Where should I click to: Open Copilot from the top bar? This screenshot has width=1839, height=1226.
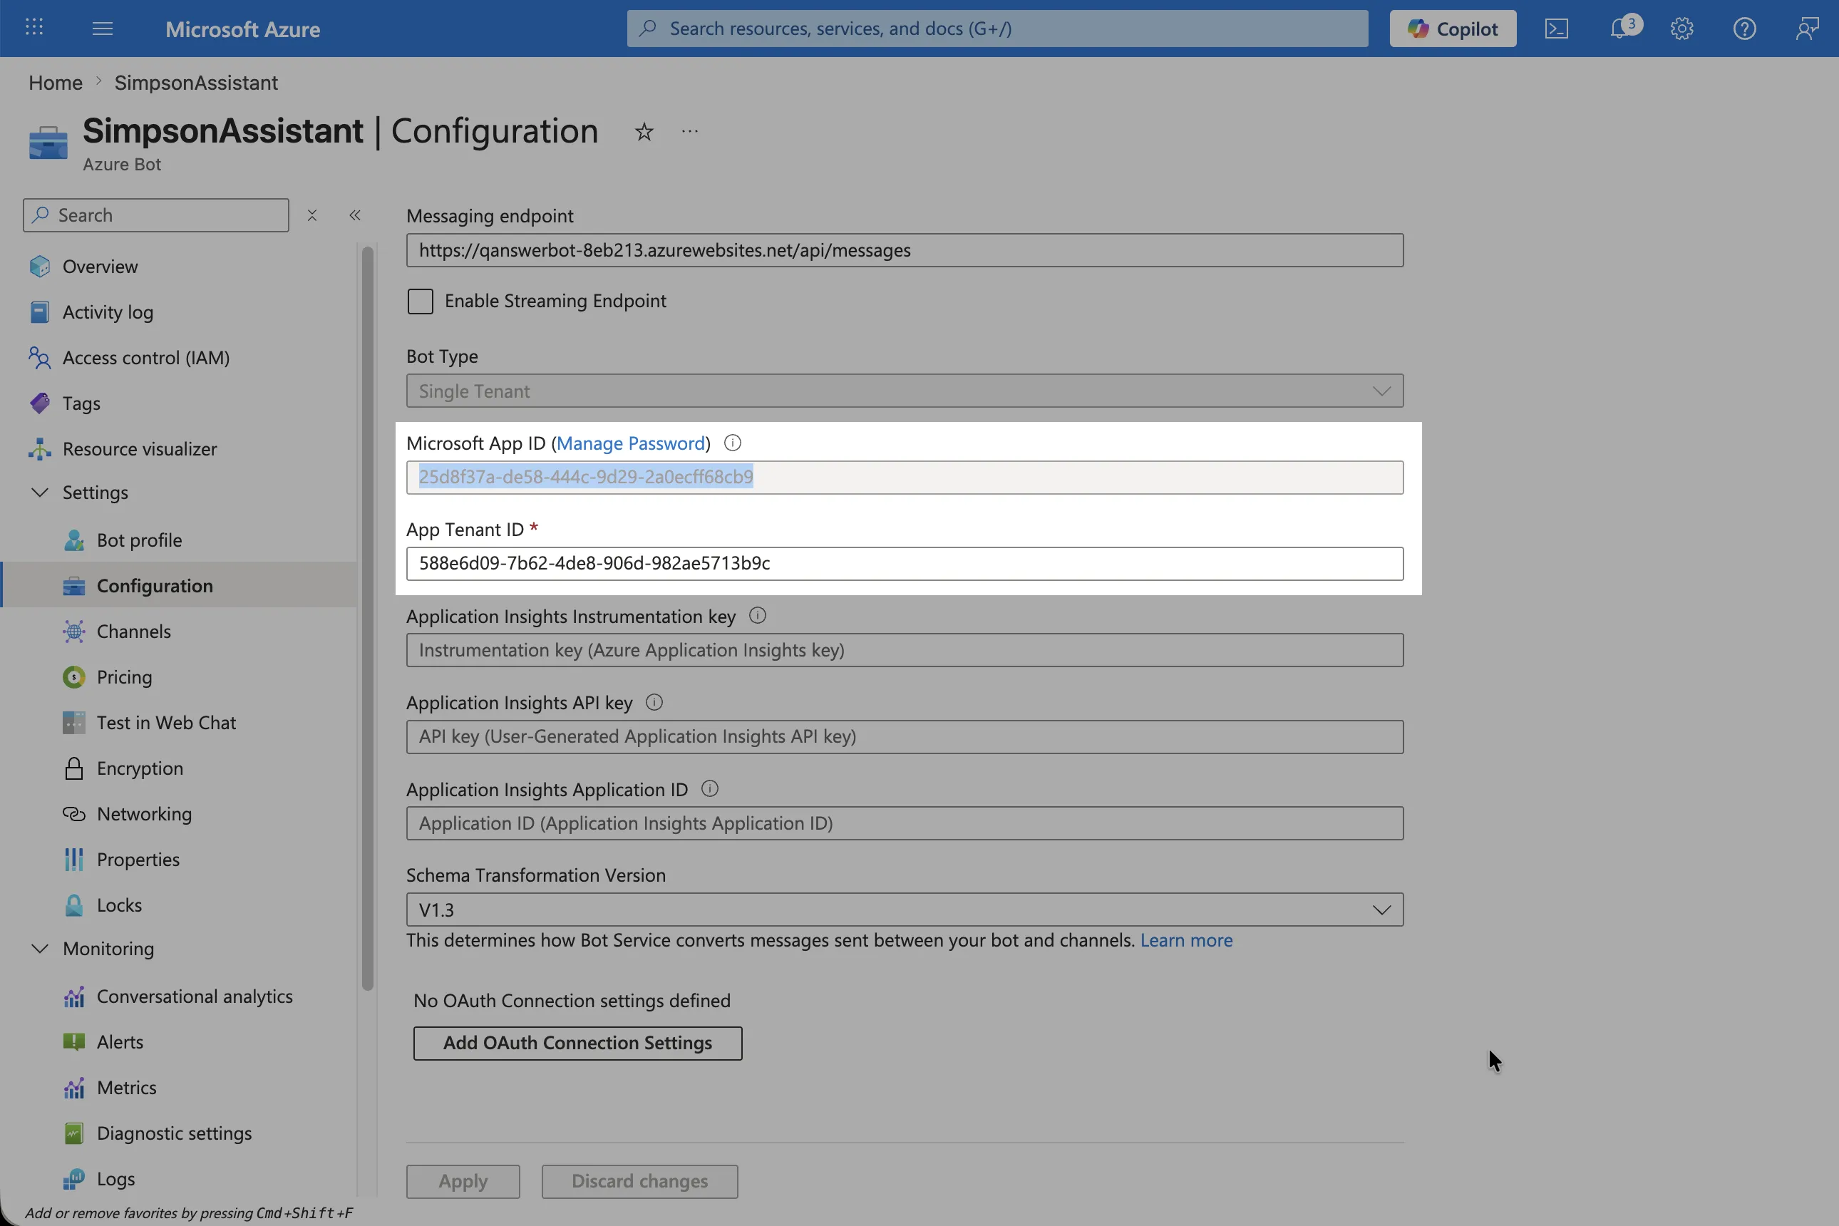pos(1453,29)
